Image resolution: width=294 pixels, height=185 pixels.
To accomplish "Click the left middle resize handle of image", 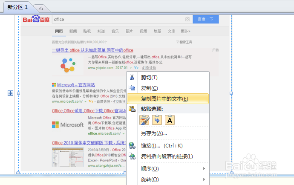I will coord(19,93).
